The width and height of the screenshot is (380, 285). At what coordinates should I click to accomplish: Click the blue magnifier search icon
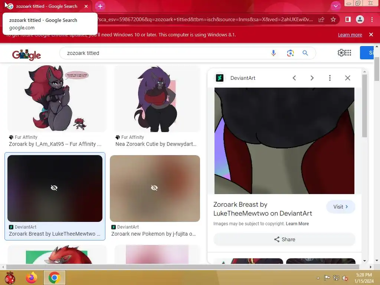305,53
